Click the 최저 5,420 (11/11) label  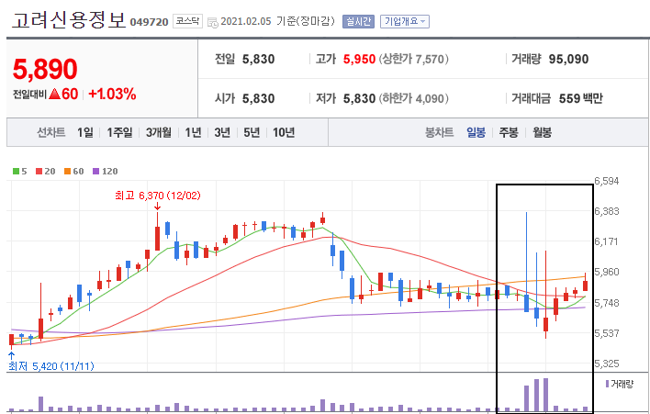(x=51, y=366)
